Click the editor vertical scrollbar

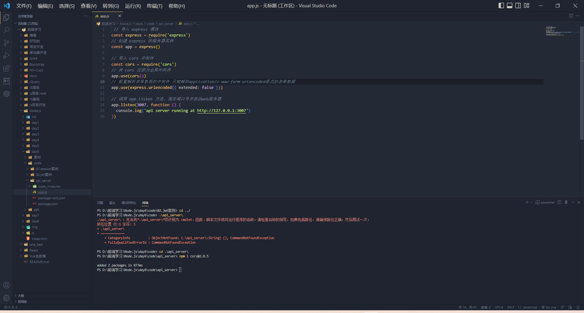point(582,83)
